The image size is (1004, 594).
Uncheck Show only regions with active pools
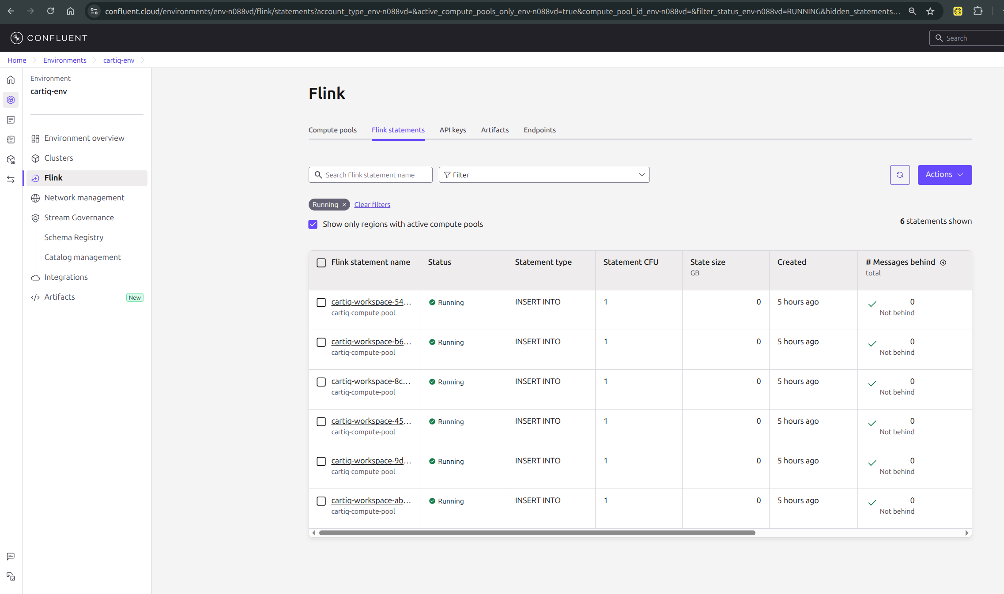pyautogui.click(x=313, y=224)
